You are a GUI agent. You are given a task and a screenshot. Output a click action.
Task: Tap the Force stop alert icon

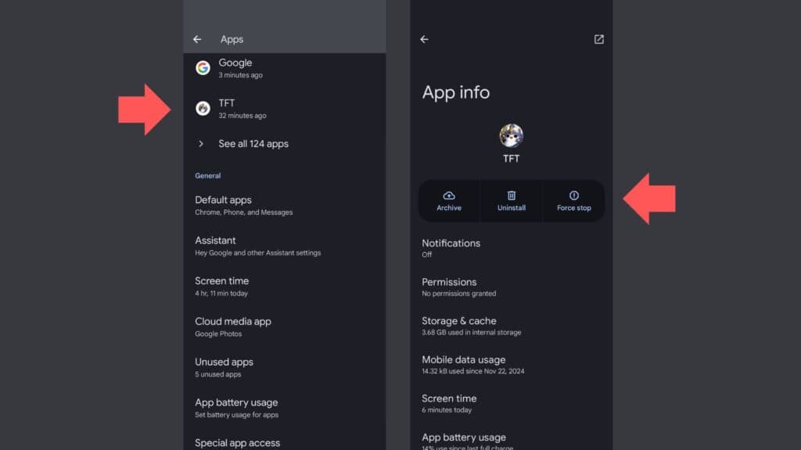click(573, 195)
